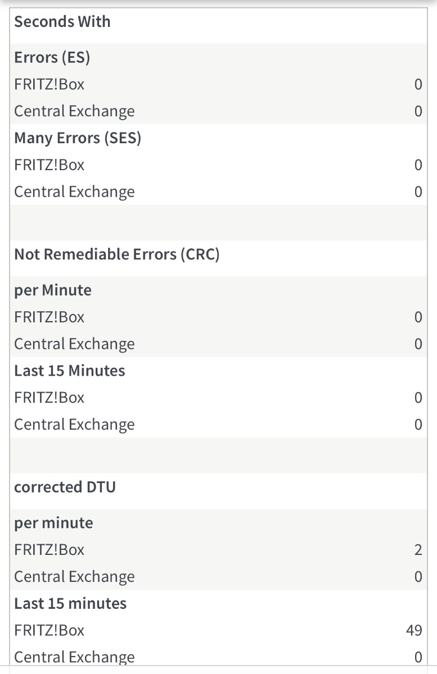Screen dimensions: 437x674
Task: Select Central Exchange row under DTU per minute
Action: coord(218,576)
